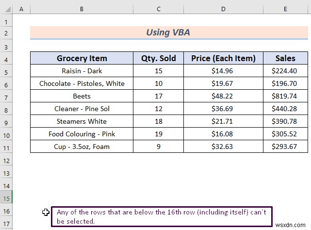Click the 'Sales' header cell
This screenshot has height=230, width=311.
pyautogui.click(x=285, y=58)
